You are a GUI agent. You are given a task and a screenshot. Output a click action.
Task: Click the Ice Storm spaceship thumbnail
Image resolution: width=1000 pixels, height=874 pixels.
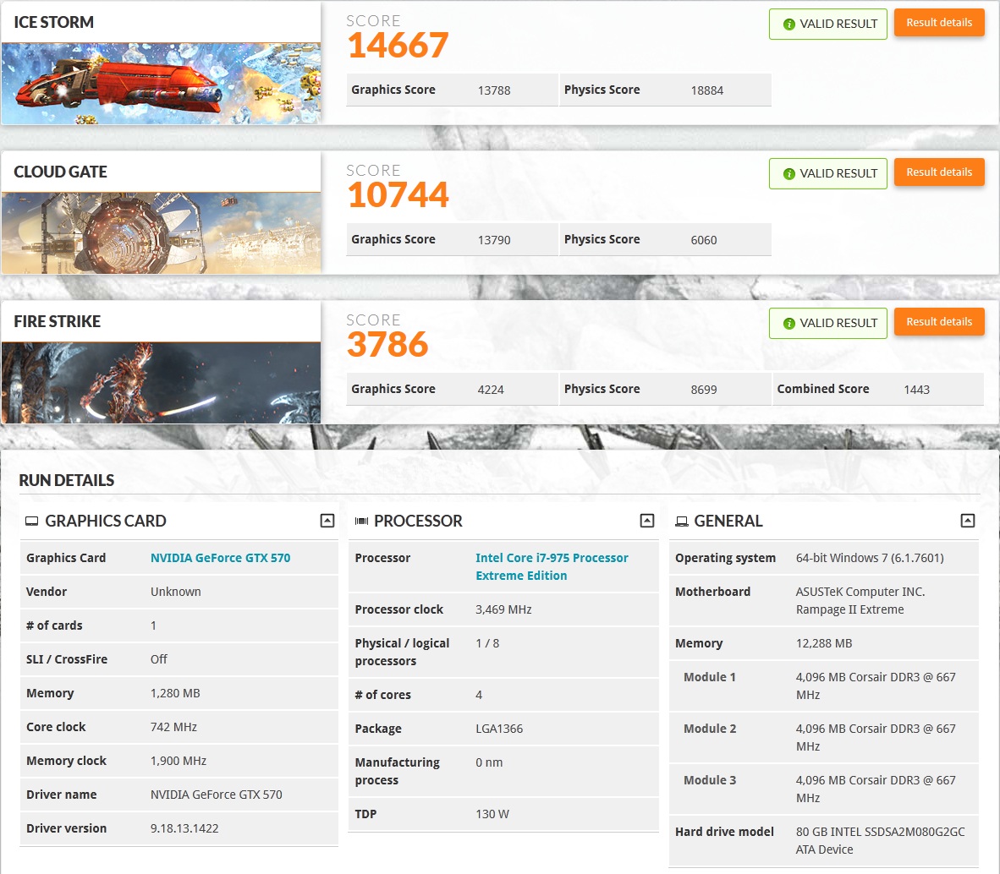tap(161, 84)
